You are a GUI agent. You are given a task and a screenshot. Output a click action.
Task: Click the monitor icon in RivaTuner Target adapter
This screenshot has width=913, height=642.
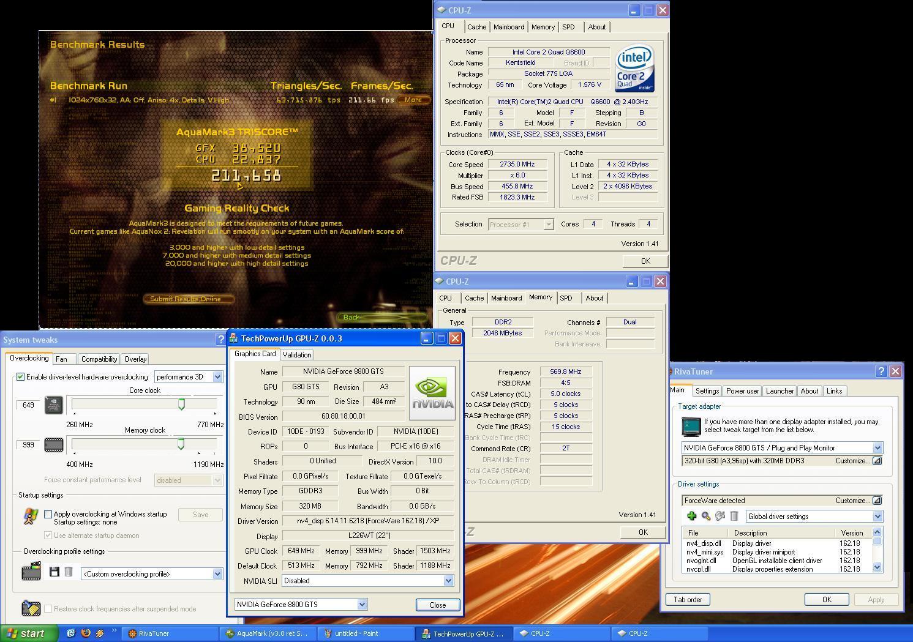click(691, 426)
